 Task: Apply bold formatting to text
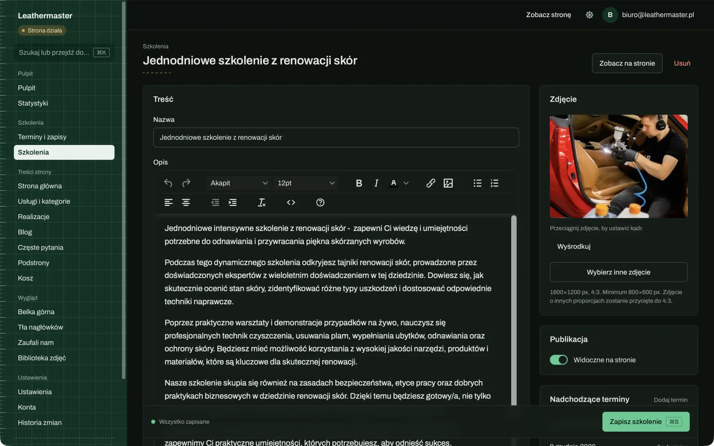click(x=359, y=183)
